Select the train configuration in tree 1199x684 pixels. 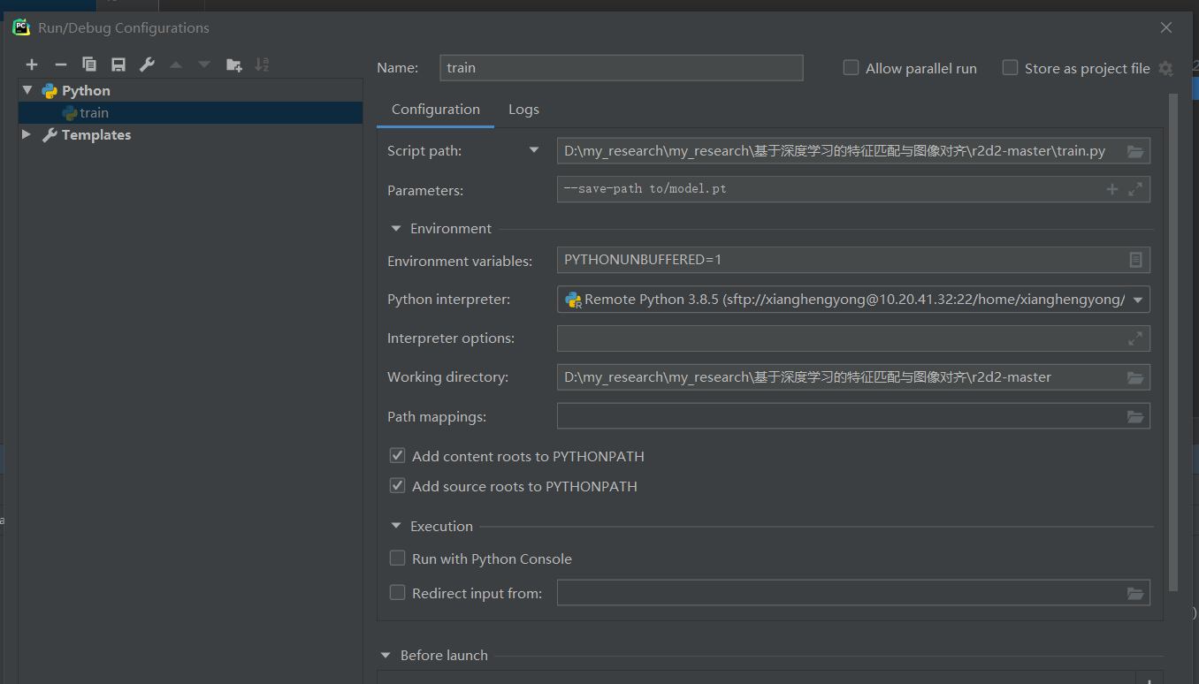(x=190, y=112)
